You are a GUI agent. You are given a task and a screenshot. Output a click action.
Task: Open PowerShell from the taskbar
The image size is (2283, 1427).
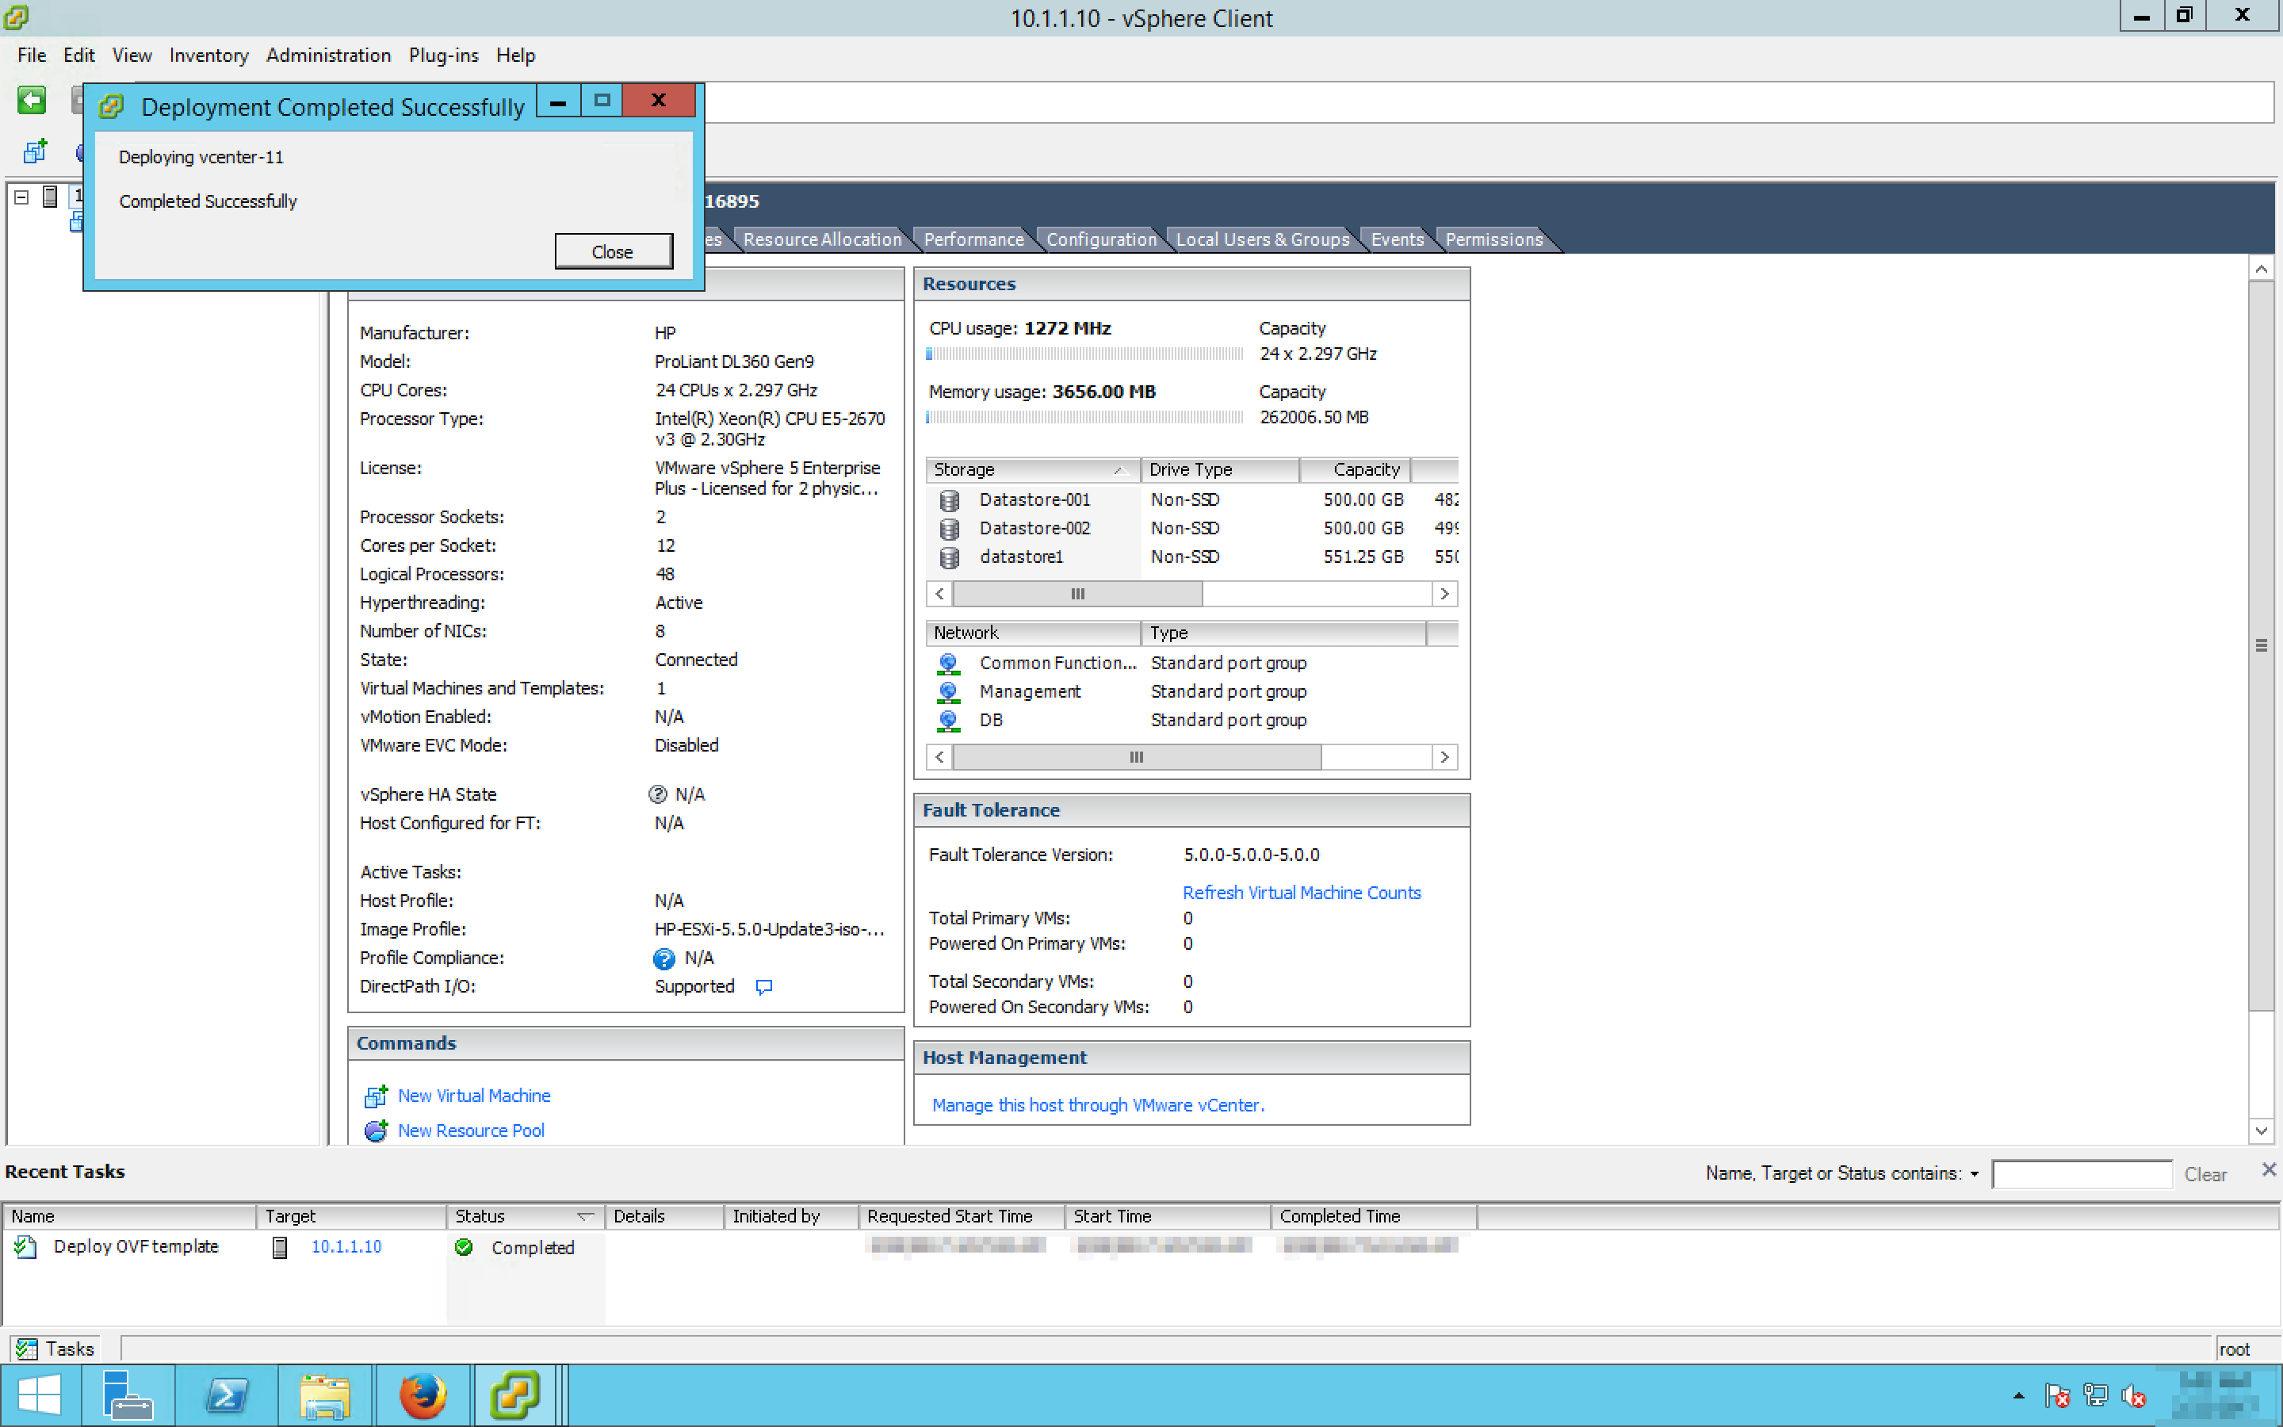227,1395
